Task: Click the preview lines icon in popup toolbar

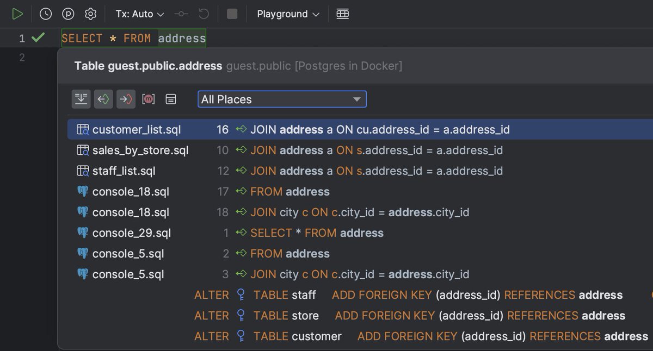Action: click(x=171, y=99)
